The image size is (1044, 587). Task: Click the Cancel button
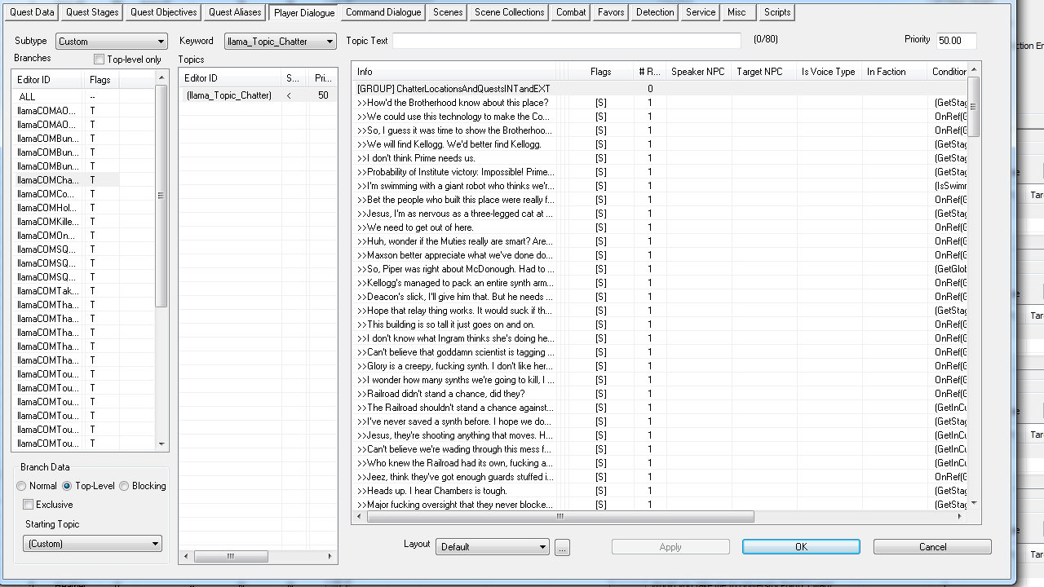[932, 547]
